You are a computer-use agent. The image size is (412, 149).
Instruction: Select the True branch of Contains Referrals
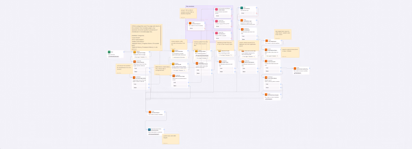pos(141,68)
